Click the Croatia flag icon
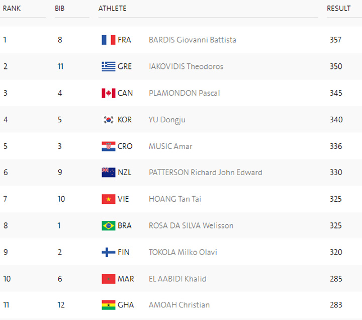The image size is (362, 320). click(x=108, y=146)
